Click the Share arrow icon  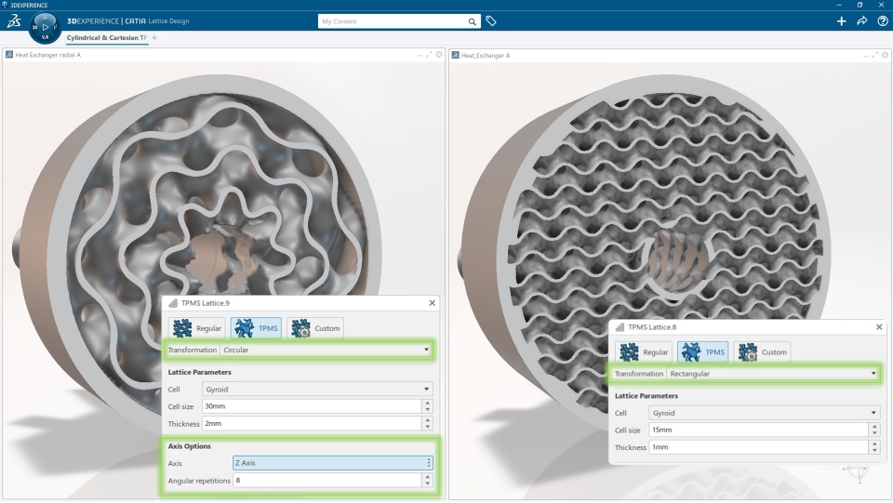click(861, 21)
